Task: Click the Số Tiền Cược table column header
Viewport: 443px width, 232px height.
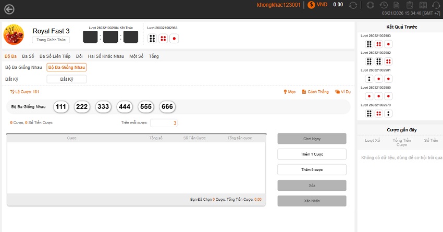Action: click(x=194, y=138)
